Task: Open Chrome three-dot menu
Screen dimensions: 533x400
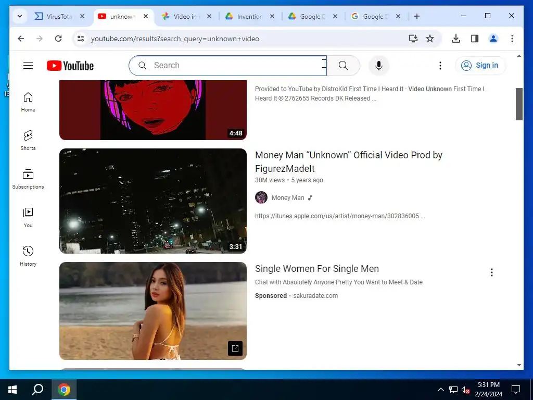Action: click(x=512, y=39)
